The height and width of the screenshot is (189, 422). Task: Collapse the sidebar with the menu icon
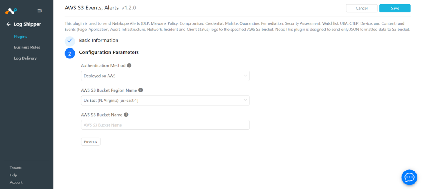40,11
